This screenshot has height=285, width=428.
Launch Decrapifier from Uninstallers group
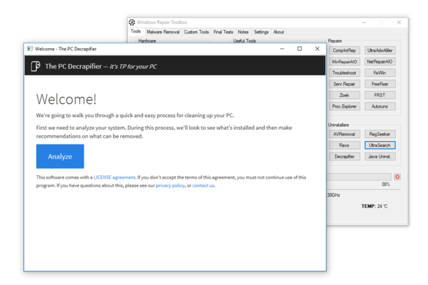[x=344, y=157]
